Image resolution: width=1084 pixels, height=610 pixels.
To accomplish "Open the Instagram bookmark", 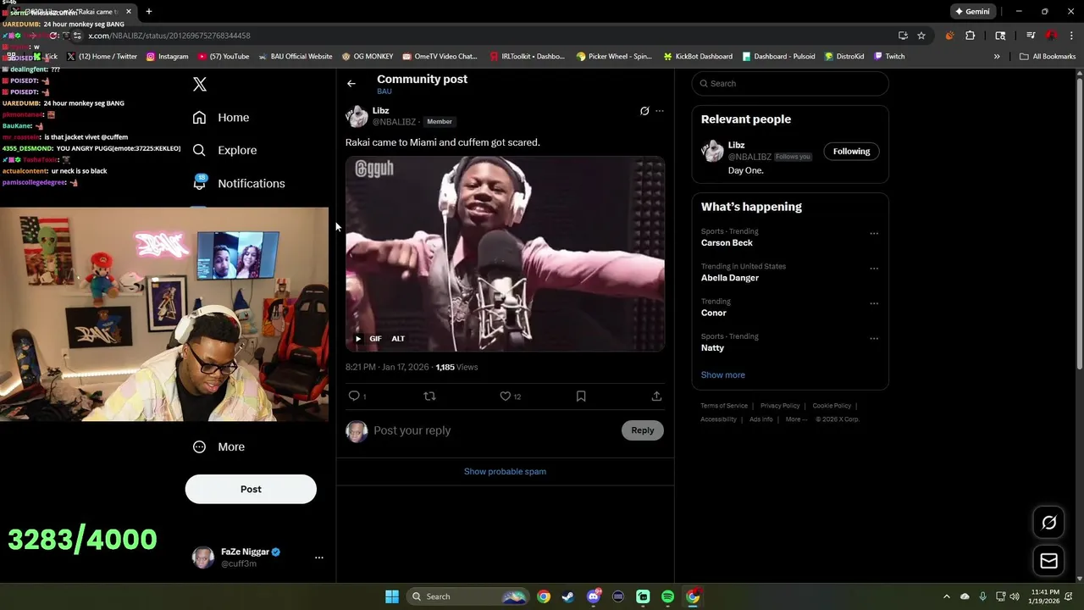I will tap(167, 57).
